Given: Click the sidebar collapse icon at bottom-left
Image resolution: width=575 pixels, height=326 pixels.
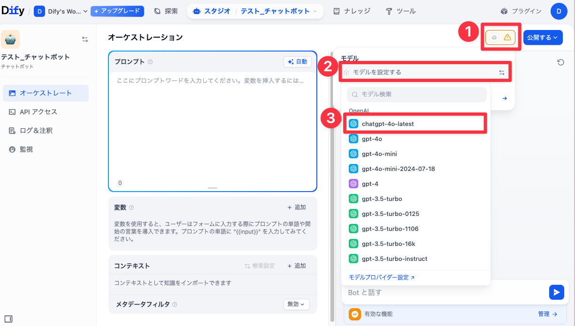Looking at the screenshot, I should [x=8, y=319].
